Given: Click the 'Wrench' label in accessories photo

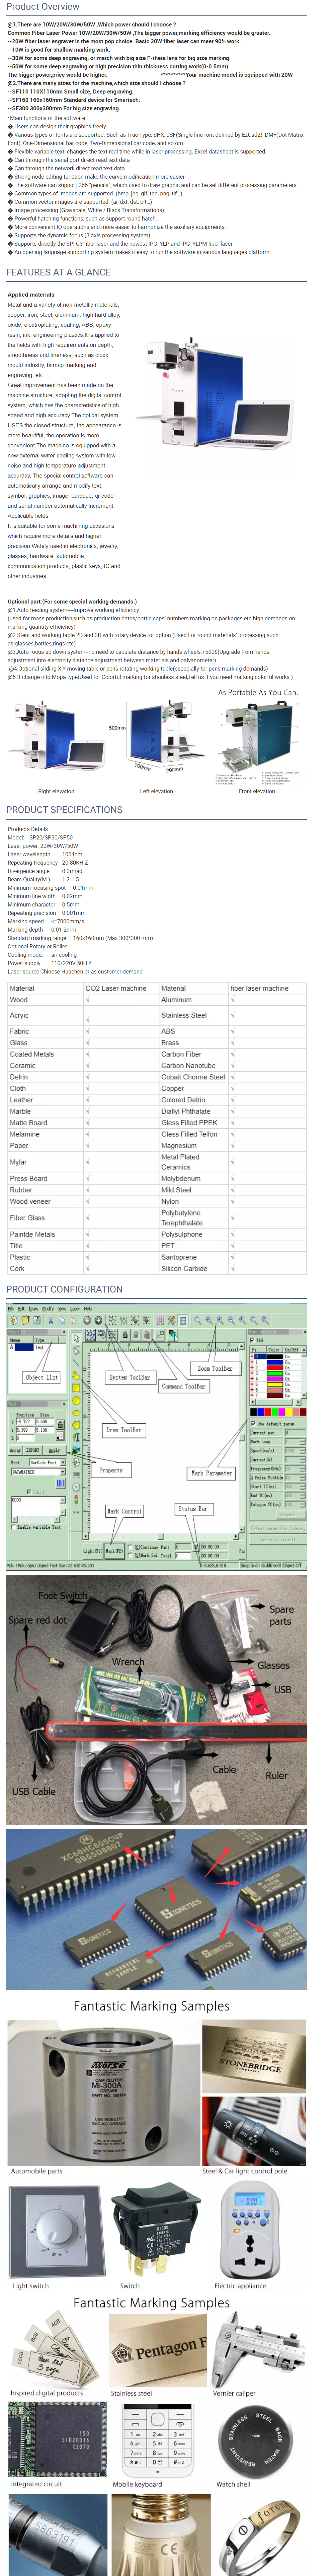Looking at the screenshot, I should pyautogui.click(x=128, y=1662).
